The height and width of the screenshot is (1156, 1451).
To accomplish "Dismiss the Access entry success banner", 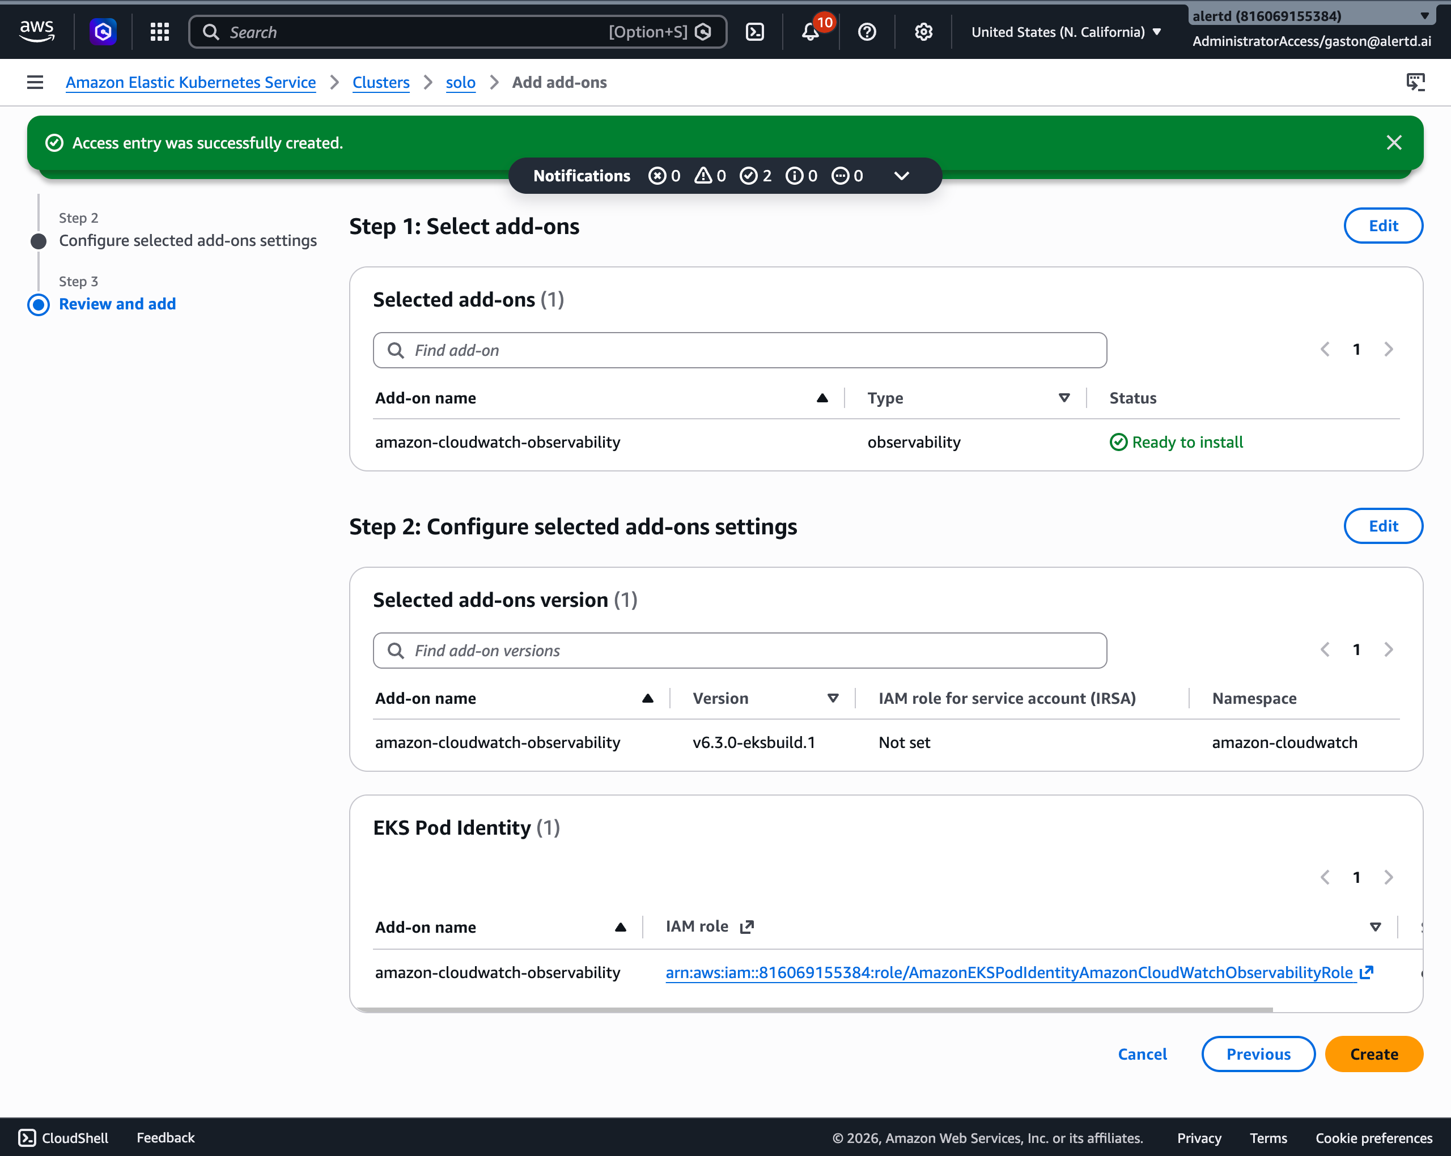I will [x=1394, y=143].
